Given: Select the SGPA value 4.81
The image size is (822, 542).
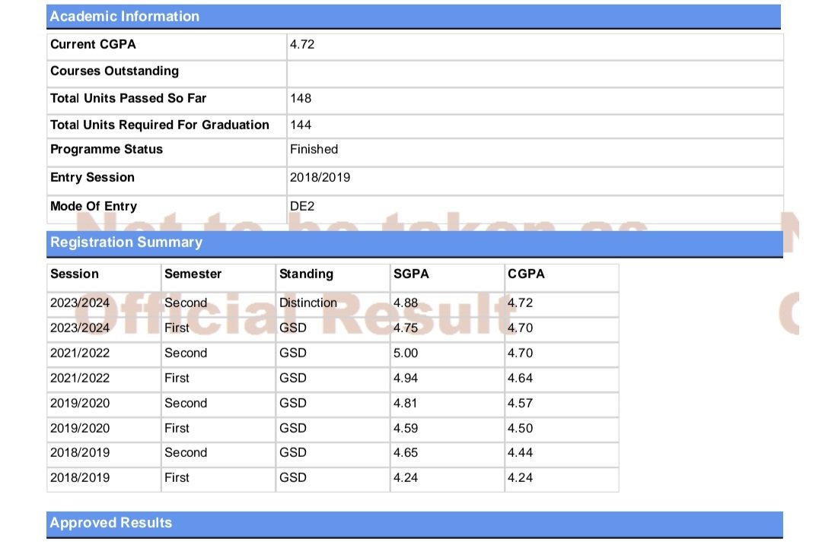Looking at the screenshot, I should tap(406, 403).
